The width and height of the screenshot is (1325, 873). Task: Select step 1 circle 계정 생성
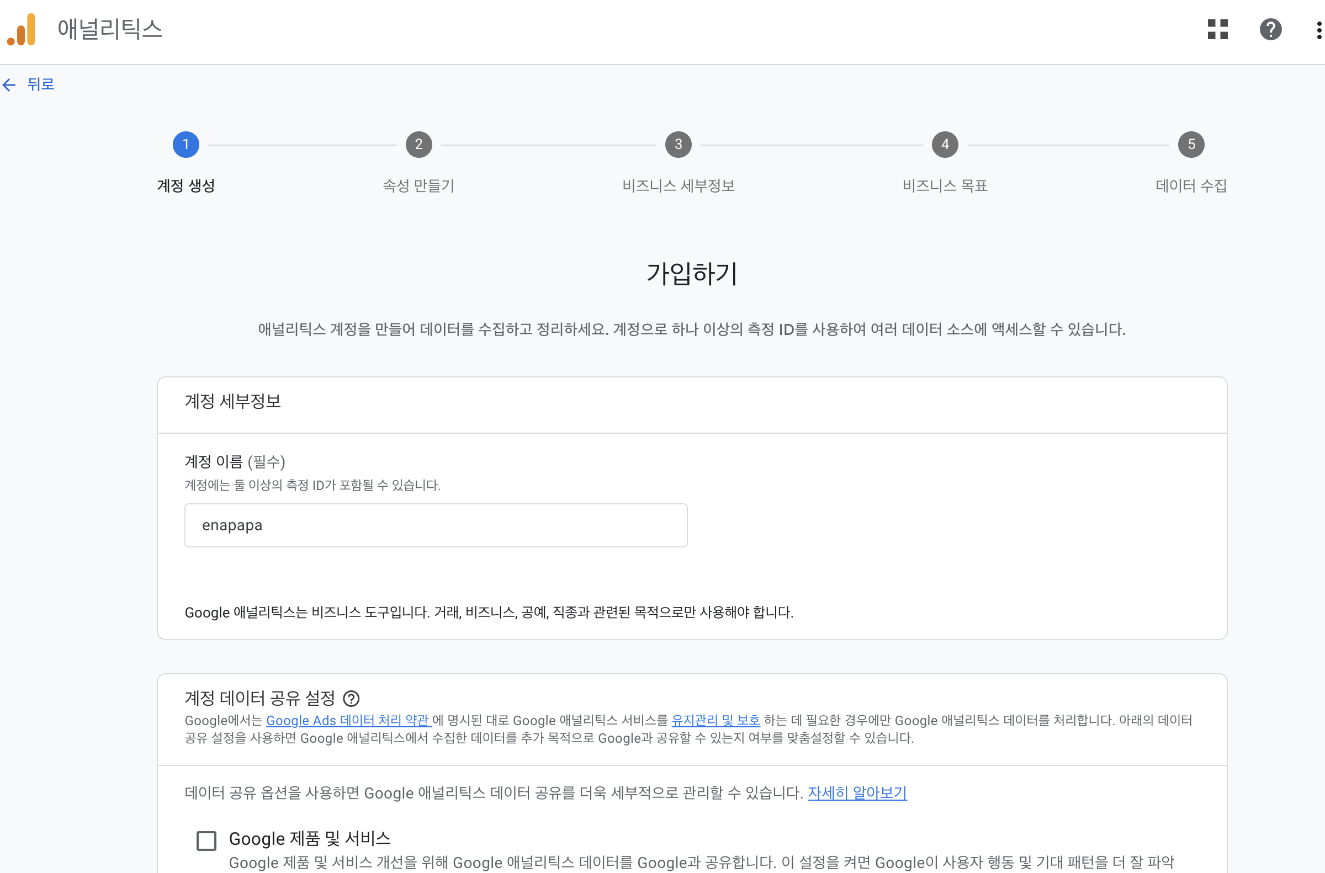click(186, 145)
